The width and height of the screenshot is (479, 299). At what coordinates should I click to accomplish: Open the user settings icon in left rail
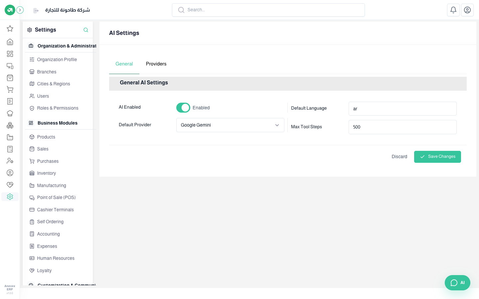10,161
